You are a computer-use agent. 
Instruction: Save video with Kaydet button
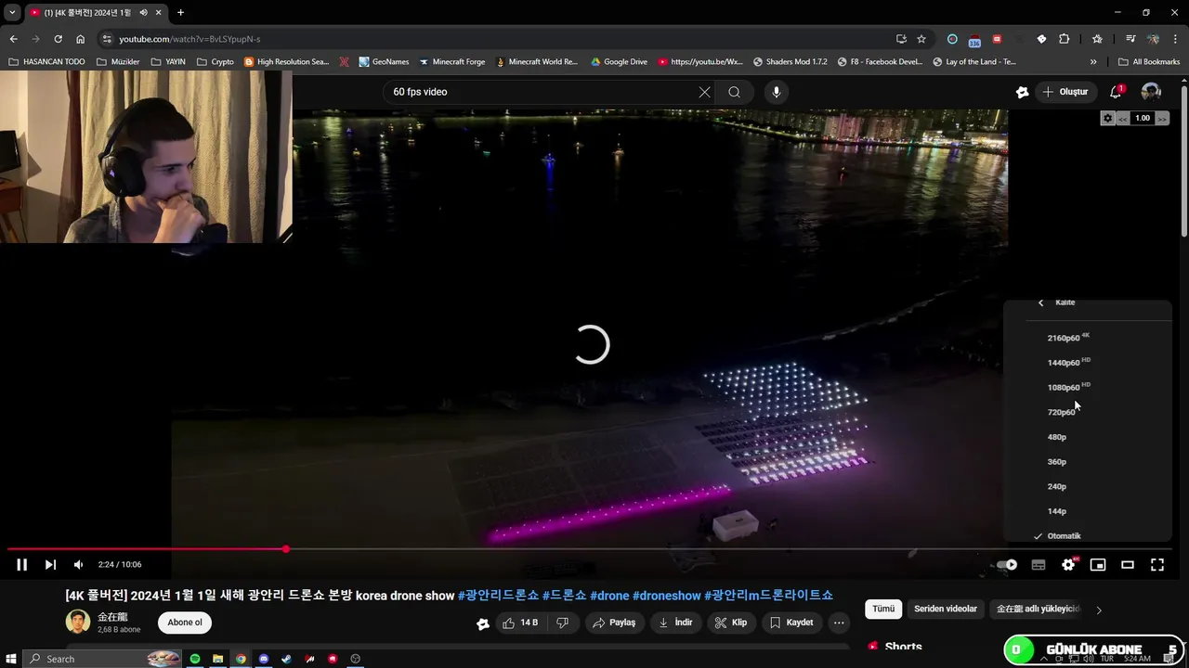[791, 623]
